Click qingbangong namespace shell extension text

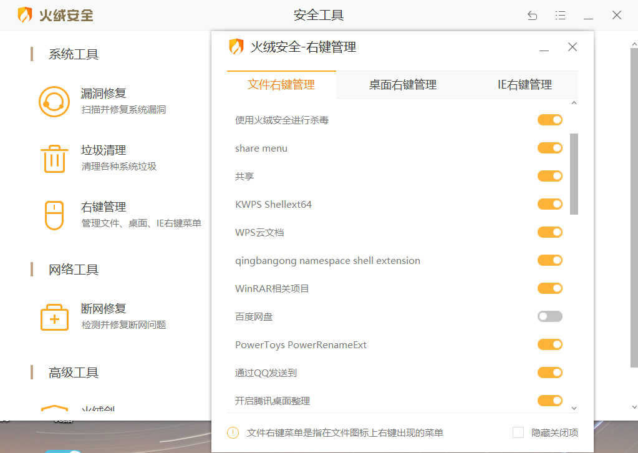tap(327, 261)
